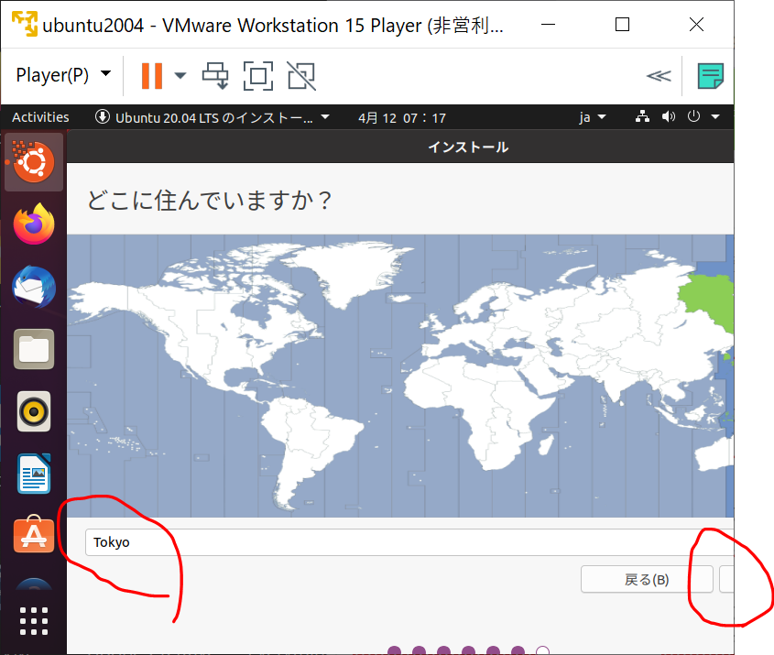Click the 戻る(B) button
Image resolution: width=774 pixels, height=655 pixels.
click(647, 579)
